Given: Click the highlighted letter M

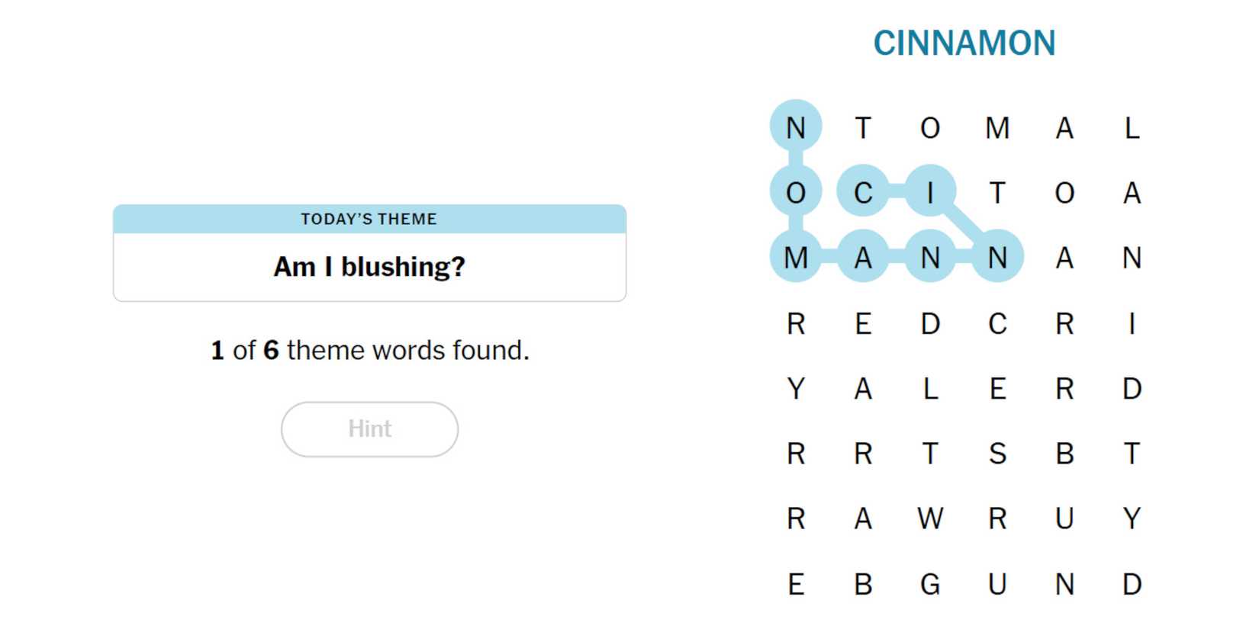Looking at the screenshot, I should pyautogui.click(x=796, y=258).
